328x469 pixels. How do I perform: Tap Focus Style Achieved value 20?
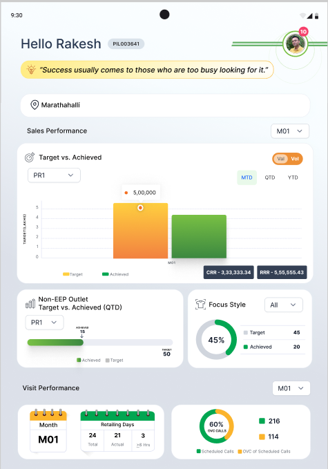297,347
